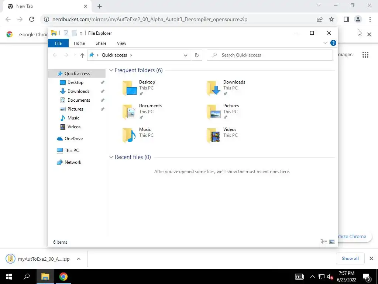
Task: Select the Documents folder icon in Frequent folders
Action: [129, 112]
